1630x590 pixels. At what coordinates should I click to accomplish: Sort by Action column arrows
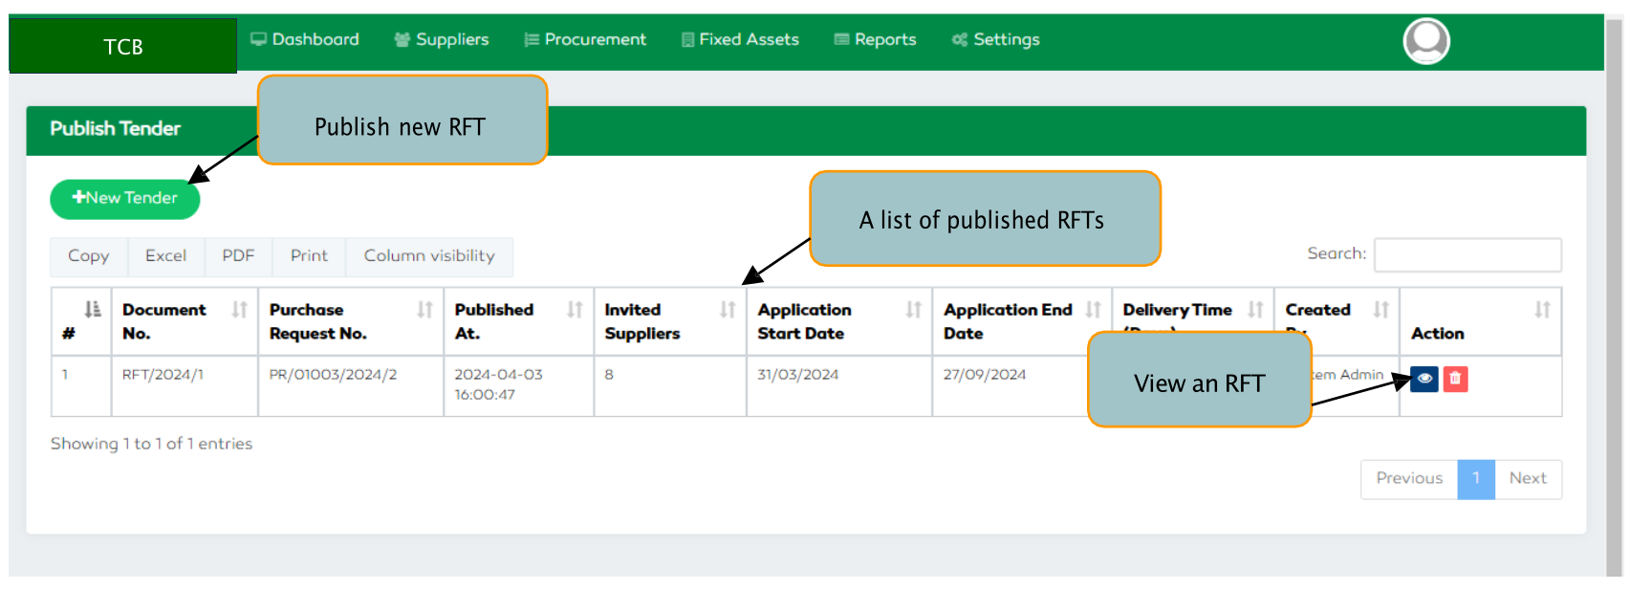tap(1542, 309)
